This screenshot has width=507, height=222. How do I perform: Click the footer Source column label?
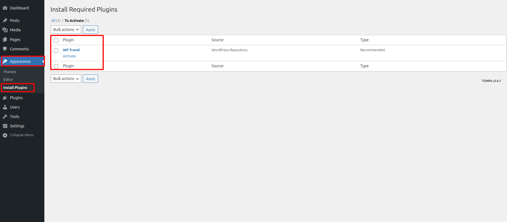(217, 66)
